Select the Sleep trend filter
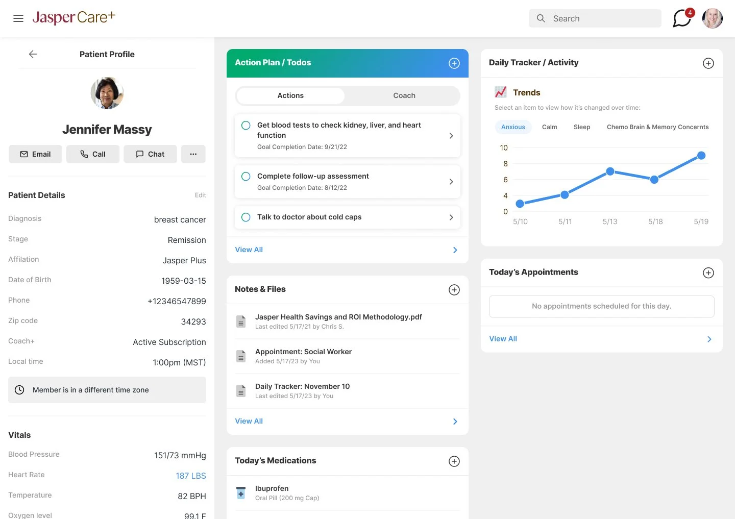Viewport: 735px width, 519px height. point(582,127)
